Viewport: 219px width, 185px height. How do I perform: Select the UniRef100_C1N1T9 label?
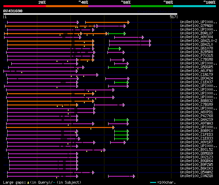tap(196, 75)
